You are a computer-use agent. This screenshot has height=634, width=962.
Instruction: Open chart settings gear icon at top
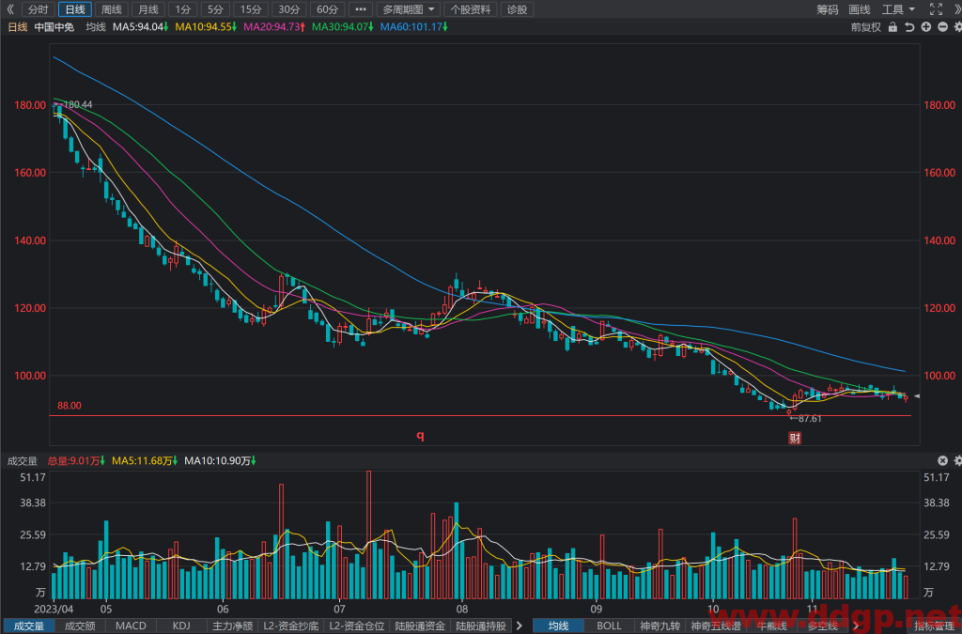[x=957, y=27]
